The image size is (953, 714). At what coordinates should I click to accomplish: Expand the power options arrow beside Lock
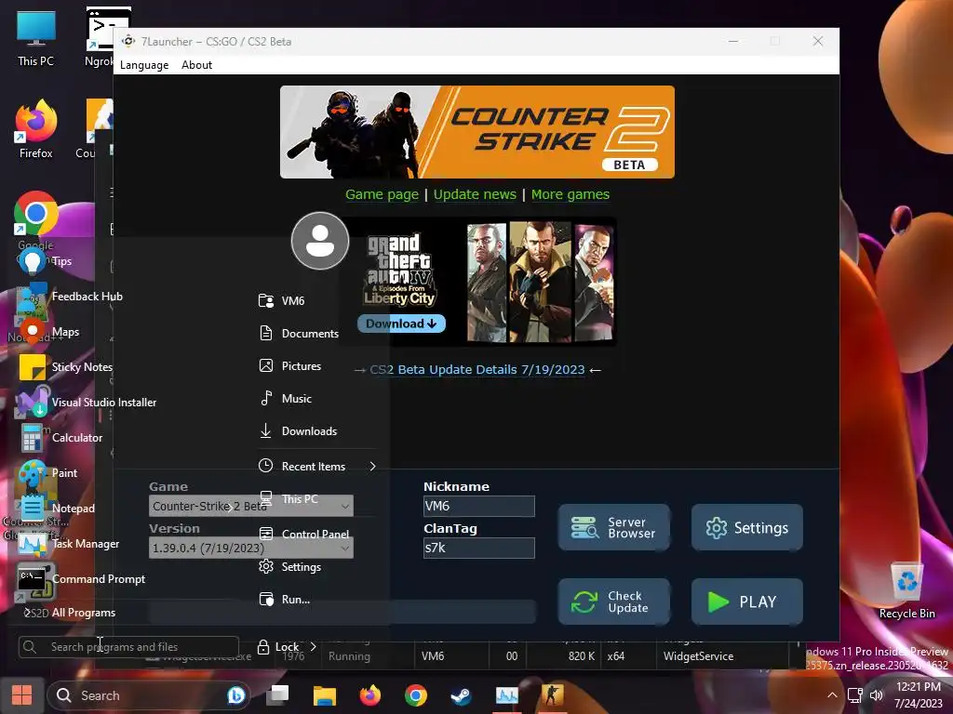click(x=313, y=647)
